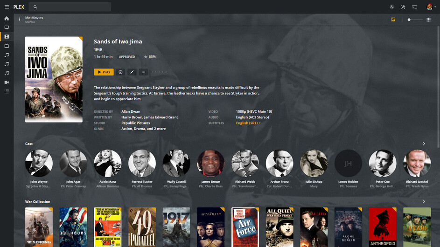Click the search field in top bar
Screen dimensions: 440x247
pyautogui.click(x=70, y=7)
